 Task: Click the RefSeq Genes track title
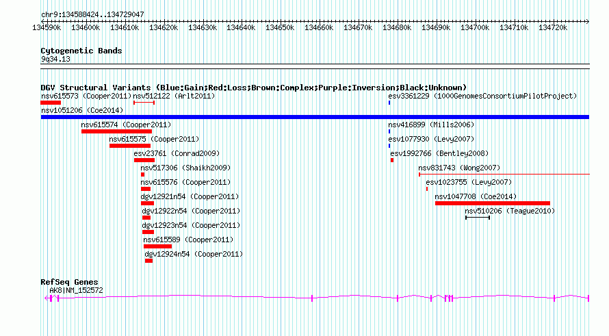tap(69, 282)
